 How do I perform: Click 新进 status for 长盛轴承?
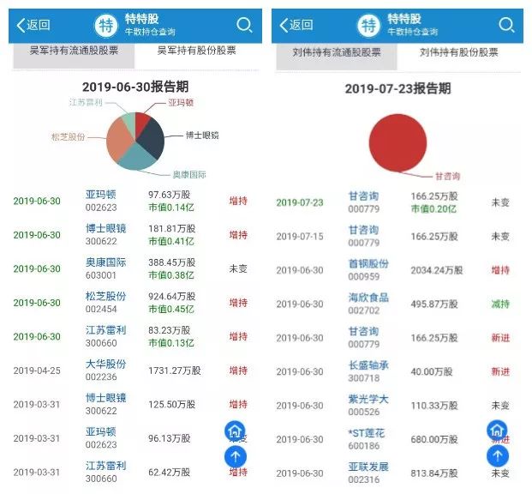click(500, 371)
